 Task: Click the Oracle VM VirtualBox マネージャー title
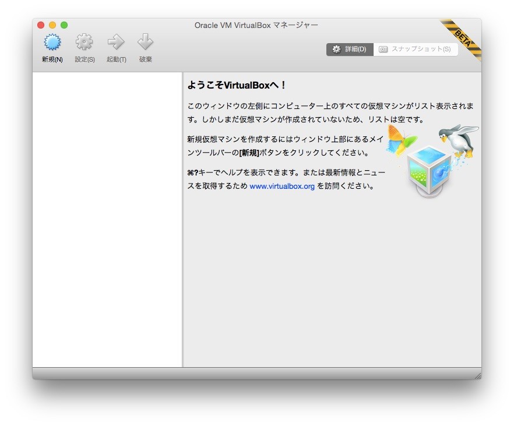(256, 25)
